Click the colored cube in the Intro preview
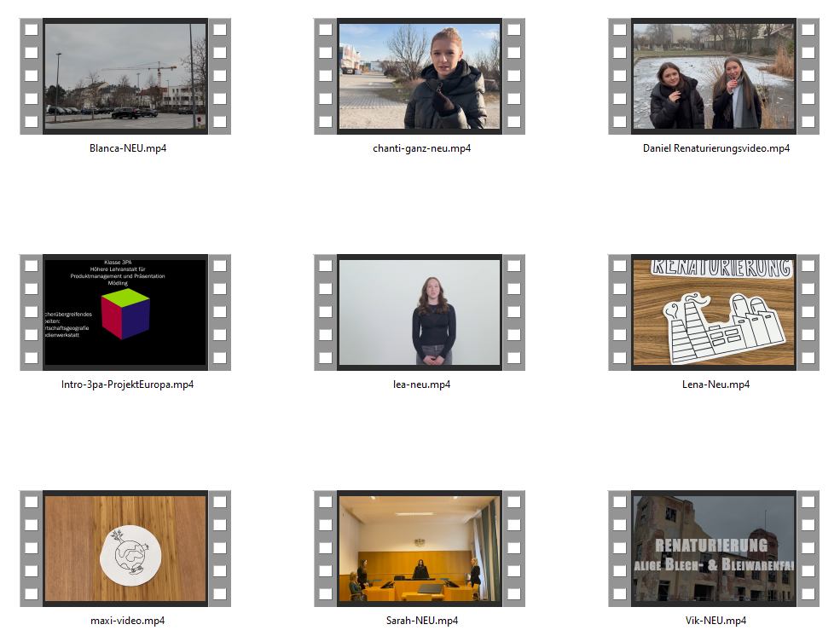 (125, 313)
